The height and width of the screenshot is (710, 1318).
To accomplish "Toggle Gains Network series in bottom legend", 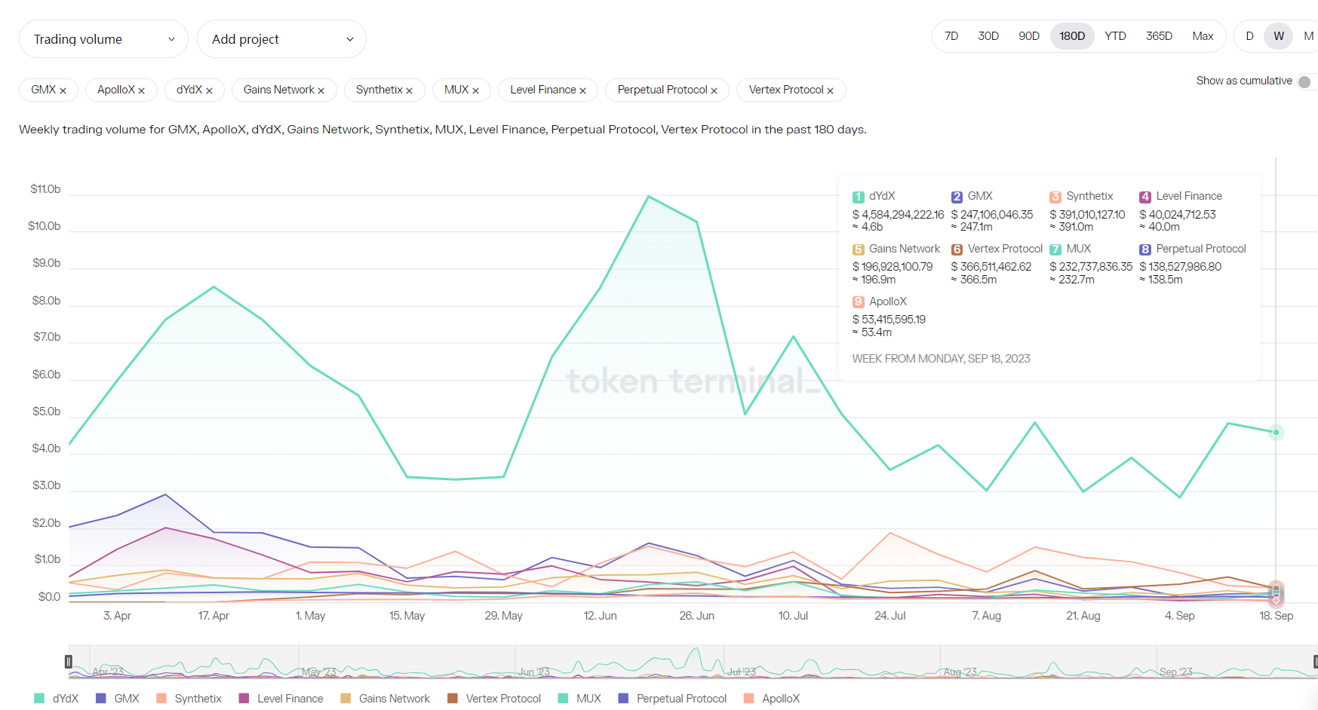I will pos(386,699).
